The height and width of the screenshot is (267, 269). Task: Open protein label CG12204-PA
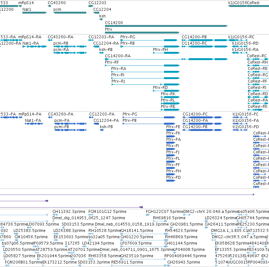pos(106,121)
